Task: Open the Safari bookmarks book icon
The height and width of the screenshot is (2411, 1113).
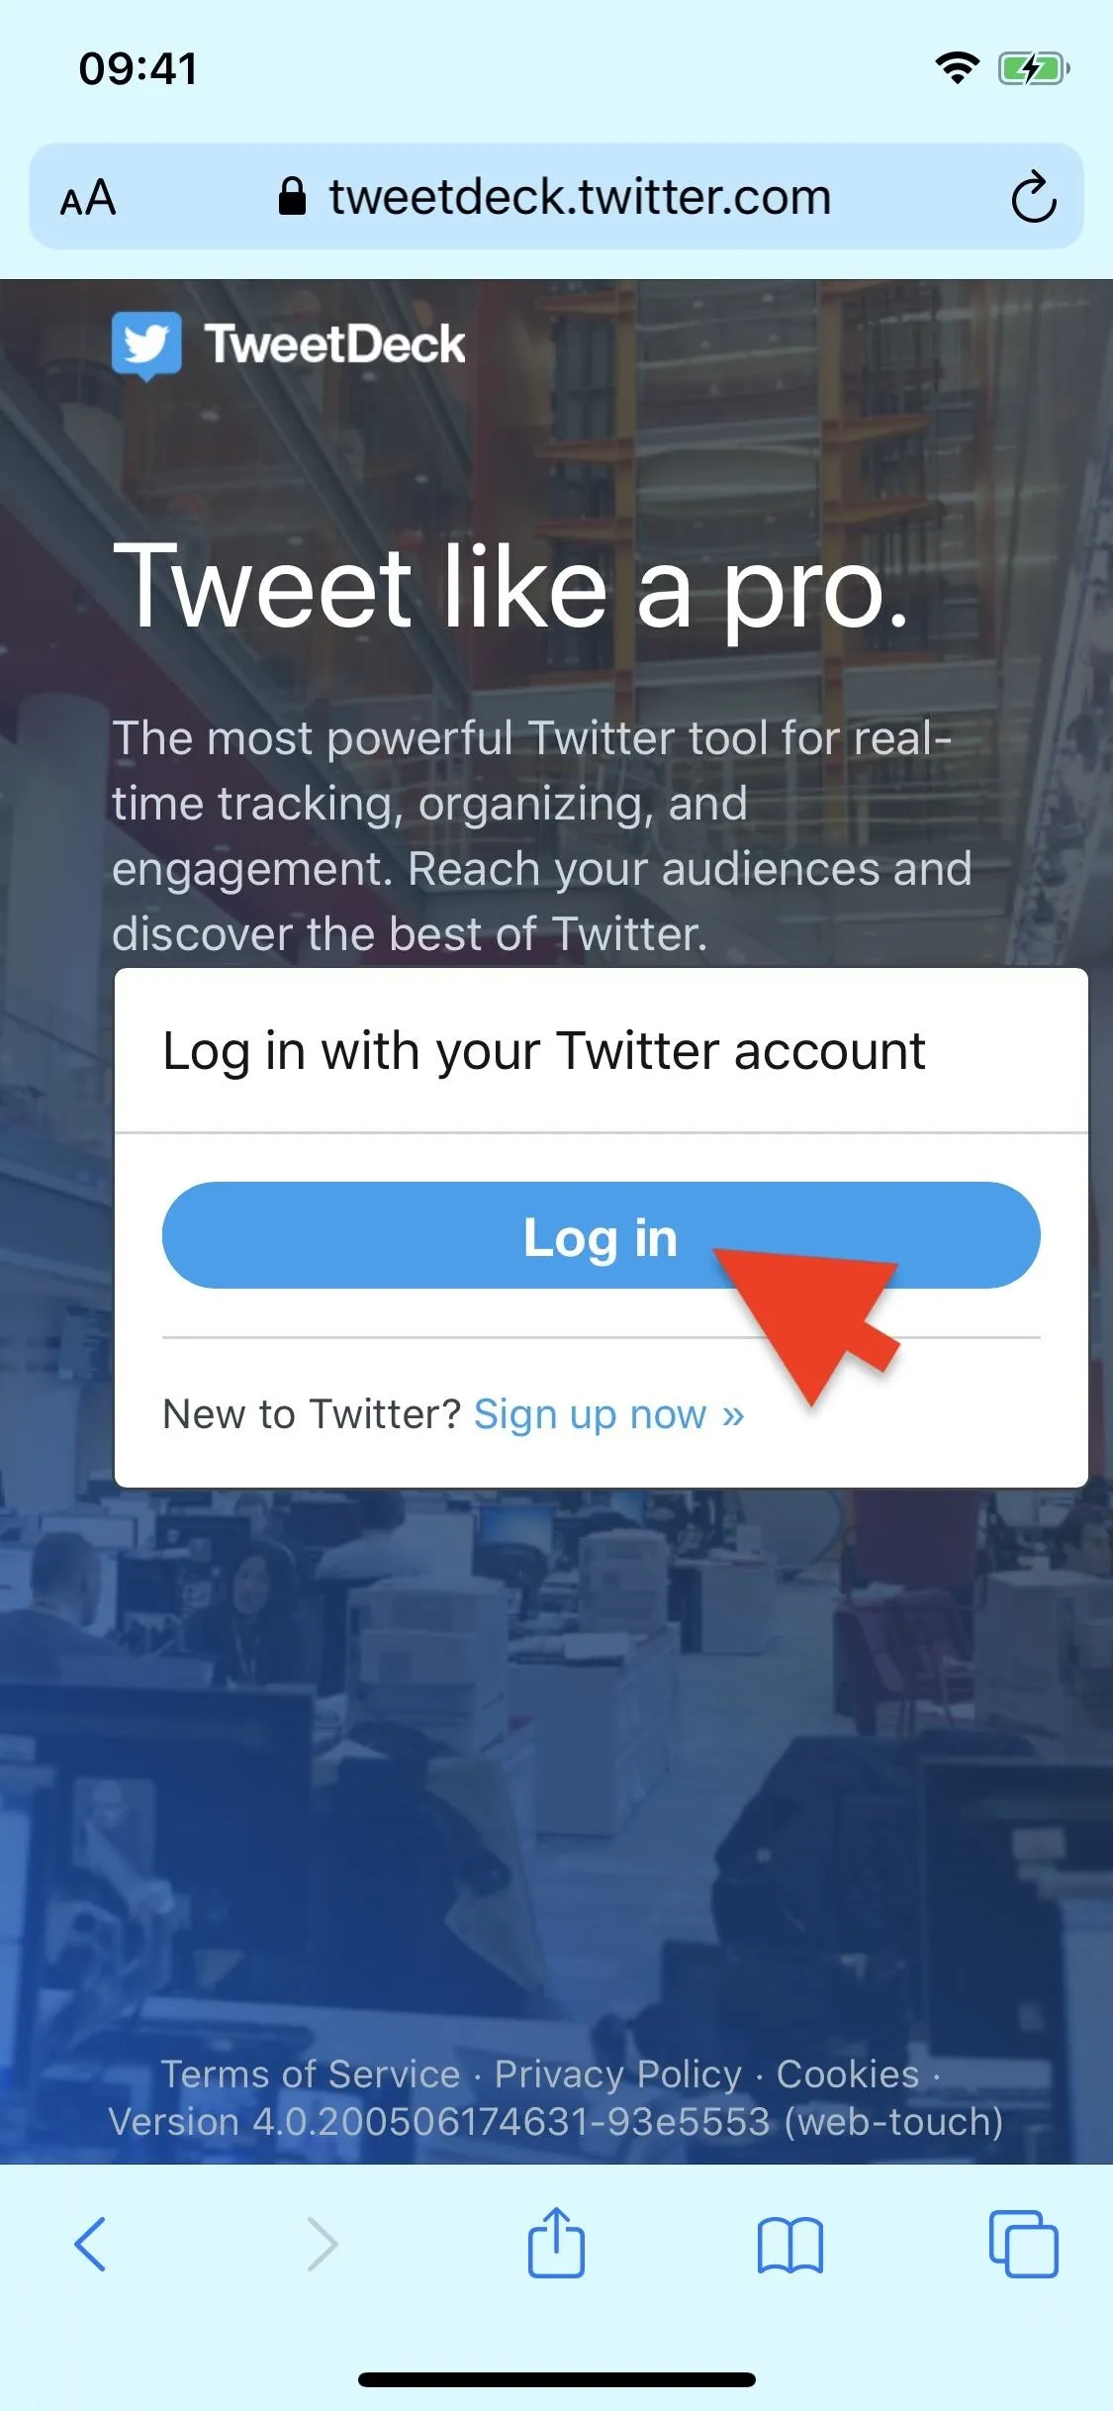Action: (789, 2245)
